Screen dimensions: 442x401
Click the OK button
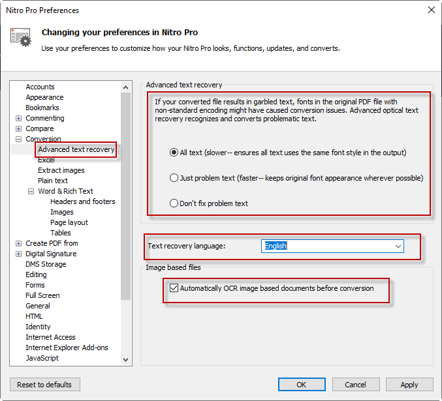(x=302, y=385)
